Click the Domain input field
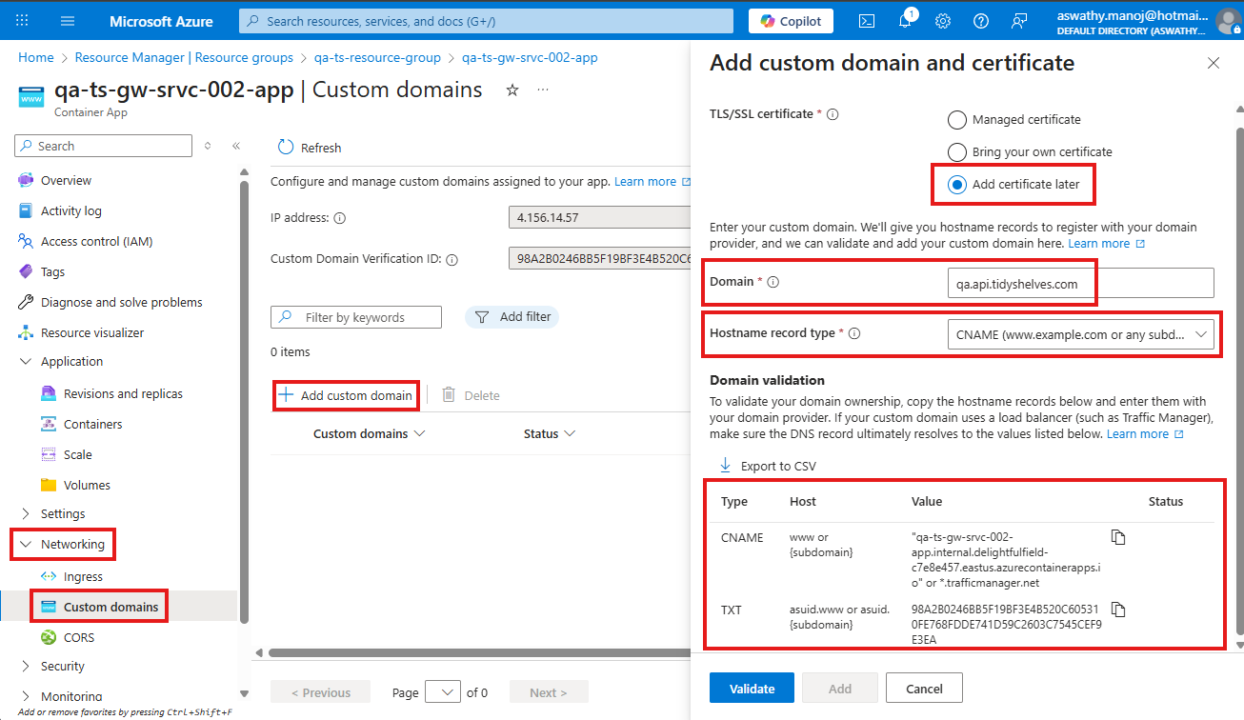 click(x=1081, y=283)
